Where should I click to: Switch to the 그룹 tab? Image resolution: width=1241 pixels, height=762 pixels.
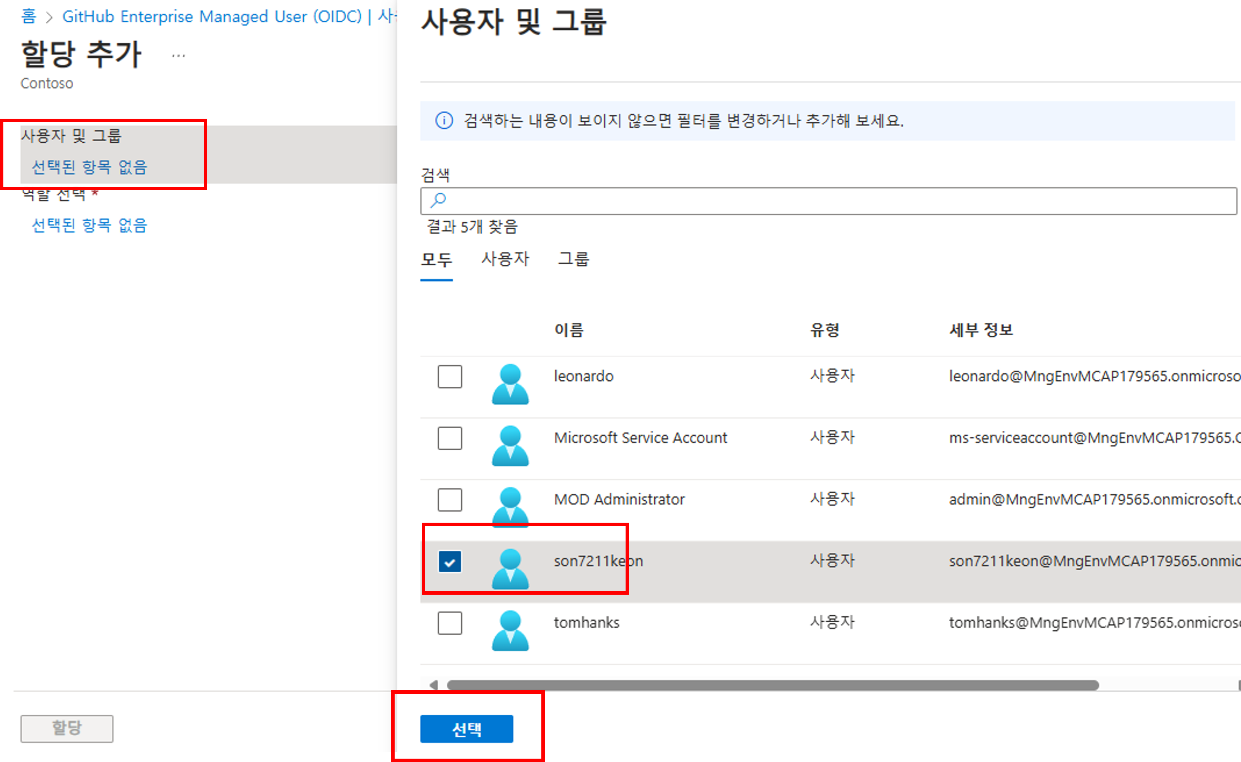tap(573, 259)
